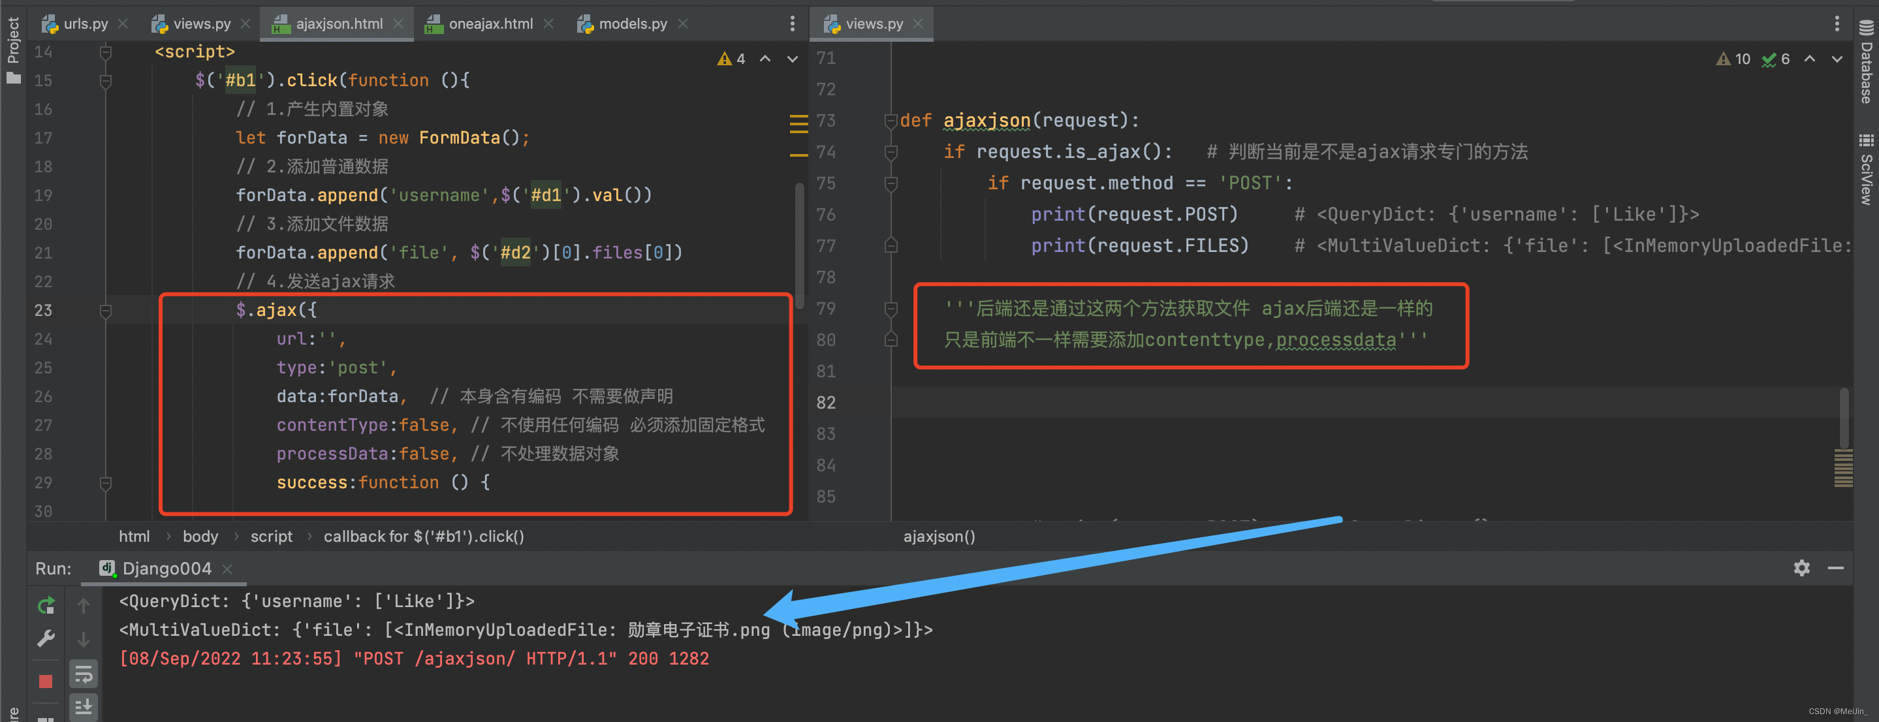Close the Django004 run tab
1879x722 pixels.
coord(228,569)
